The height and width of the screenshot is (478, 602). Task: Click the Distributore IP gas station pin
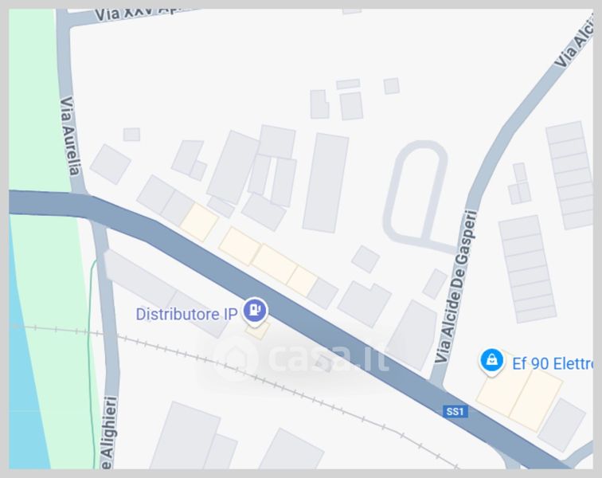click(255, 310)
